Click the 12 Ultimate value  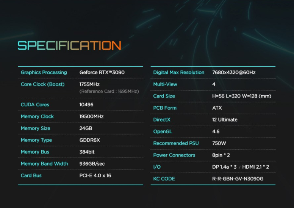click(x=225, y=120)
